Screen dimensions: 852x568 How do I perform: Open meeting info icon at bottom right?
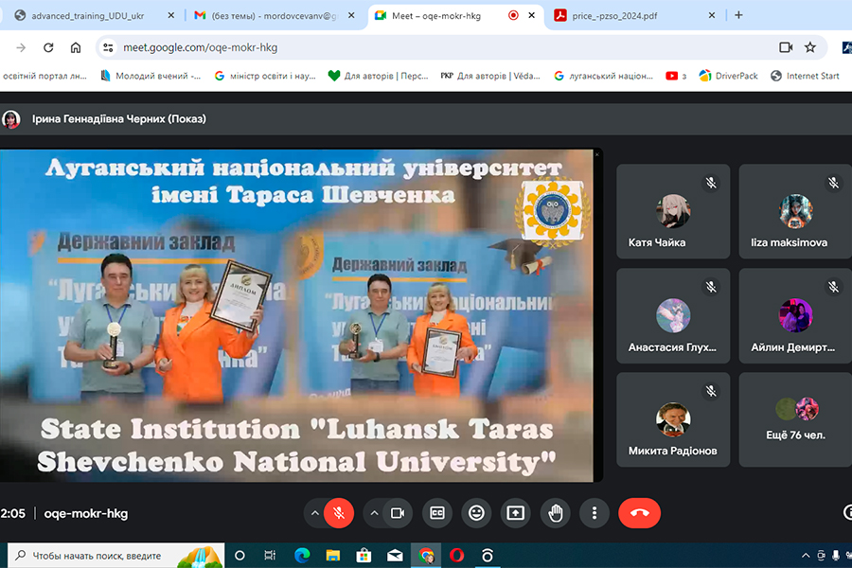(847, 512)
